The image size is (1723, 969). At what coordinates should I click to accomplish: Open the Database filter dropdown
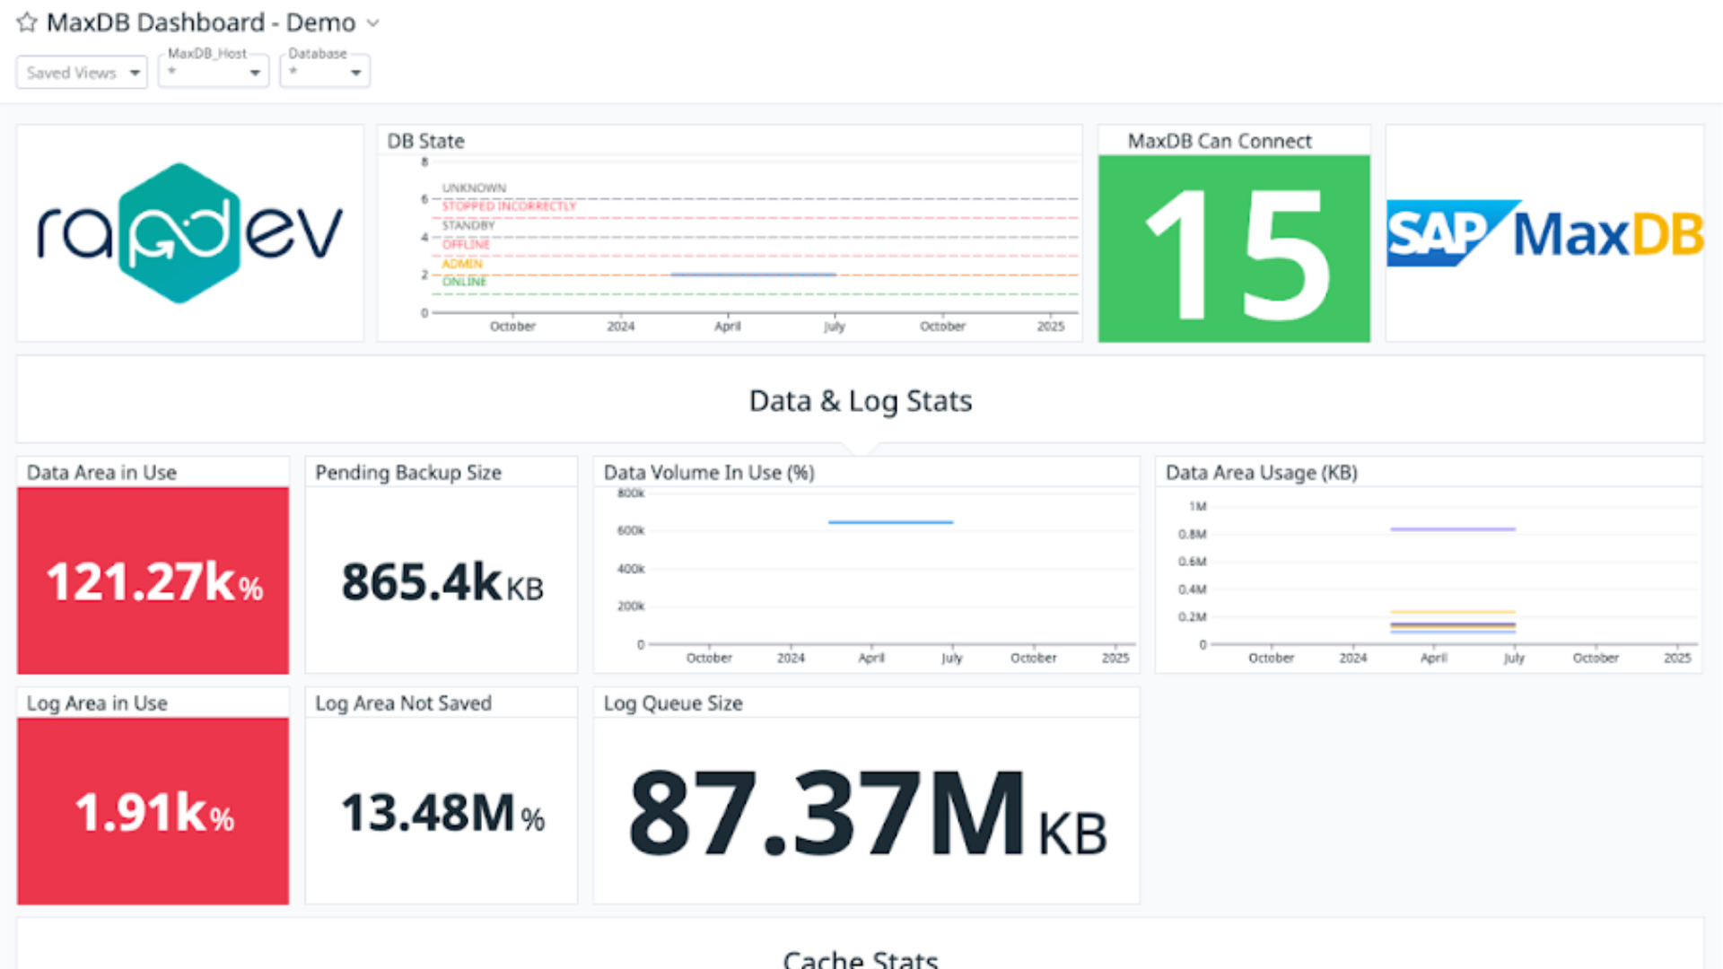pos(325,72)
